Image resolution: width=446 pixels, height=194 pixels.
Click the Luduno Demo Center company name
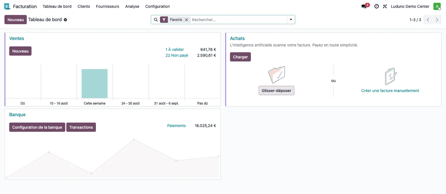pyautogui.click(x=410, y=6)
